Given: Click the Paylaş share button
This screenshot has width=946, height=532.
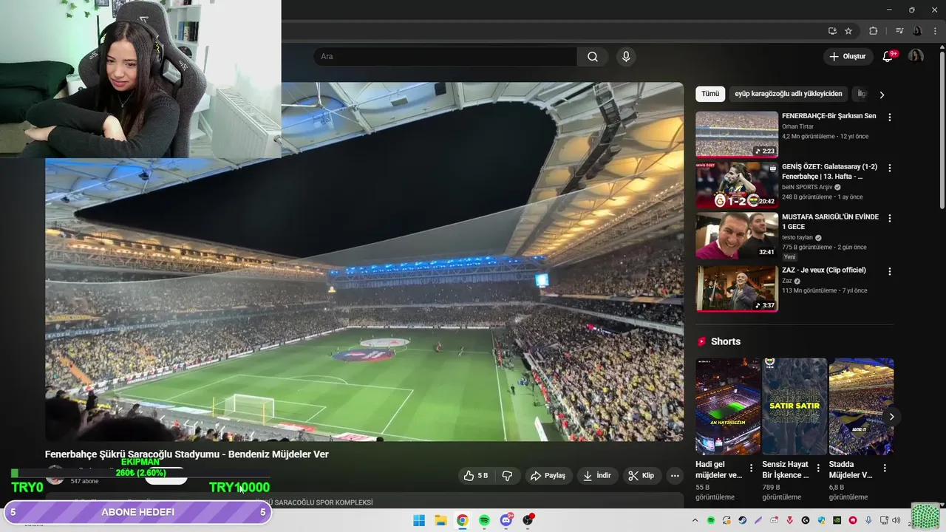Looking at the screenshot, I should pyautogui.click(x=548, y=476).
